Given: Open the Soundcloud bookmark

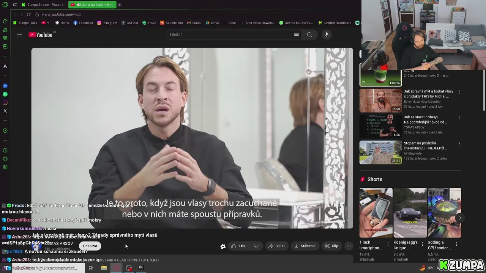Looking at the screenshot, I should pyautogui.click(x=172, y=23).
